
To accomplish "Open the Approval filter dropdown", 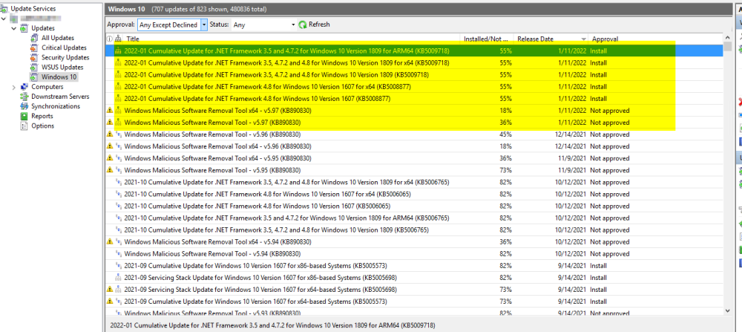I will pos(203,25).
